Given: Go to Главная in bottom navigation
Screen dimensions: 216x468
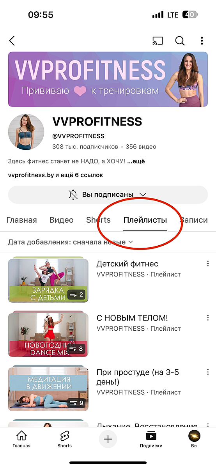Looking at the screenshot, I should 21,440.
